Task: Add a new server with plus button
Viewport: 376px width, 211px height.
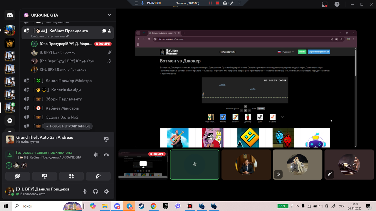Action: [10, 120]
